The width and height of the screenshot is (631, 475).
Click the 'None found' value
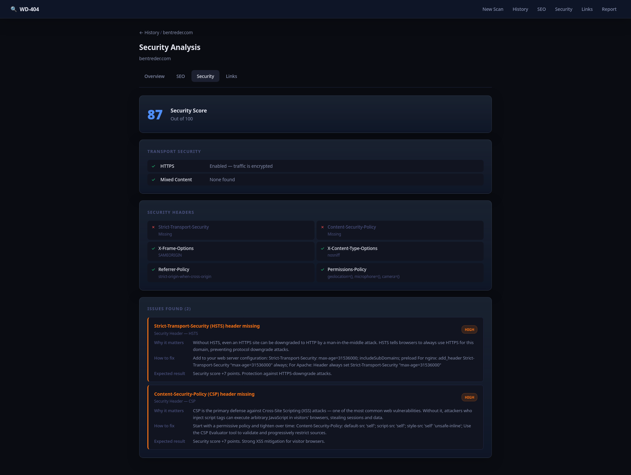222,180
